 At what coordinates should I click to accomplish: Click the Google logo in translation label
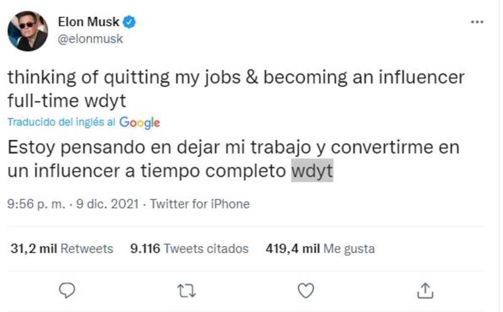[x=139, y=122]
